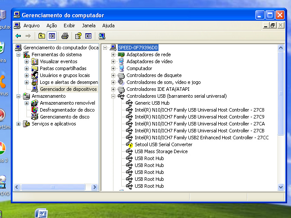The image size is (291, 218).
Task: Select Intel USB2 Enhanced Host Controller - 27CC
Action: pyautogui.click(x=201, y=138)
